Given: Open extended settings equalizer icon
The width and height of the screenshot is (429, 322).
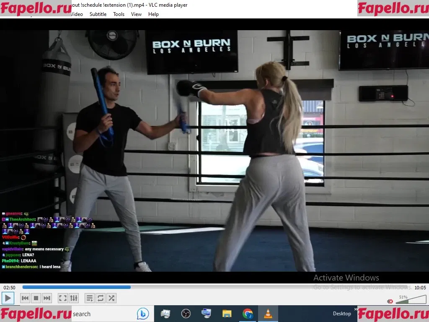Looking at the screenshot, I should point(74,298).
